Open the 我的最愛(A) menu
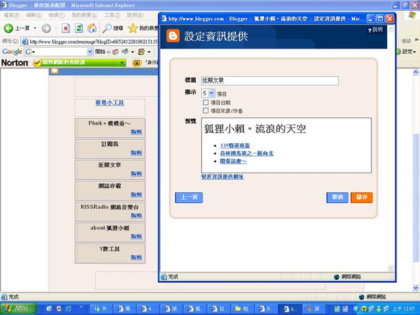 85,15
